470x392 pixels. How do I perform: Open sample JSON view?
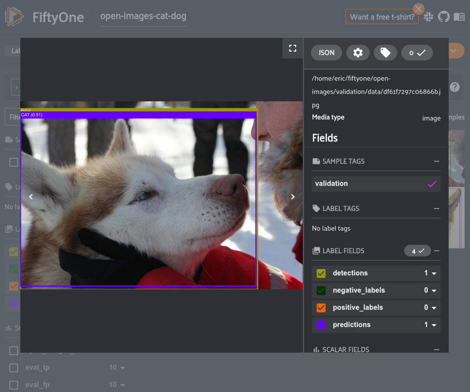pos(326,53)
